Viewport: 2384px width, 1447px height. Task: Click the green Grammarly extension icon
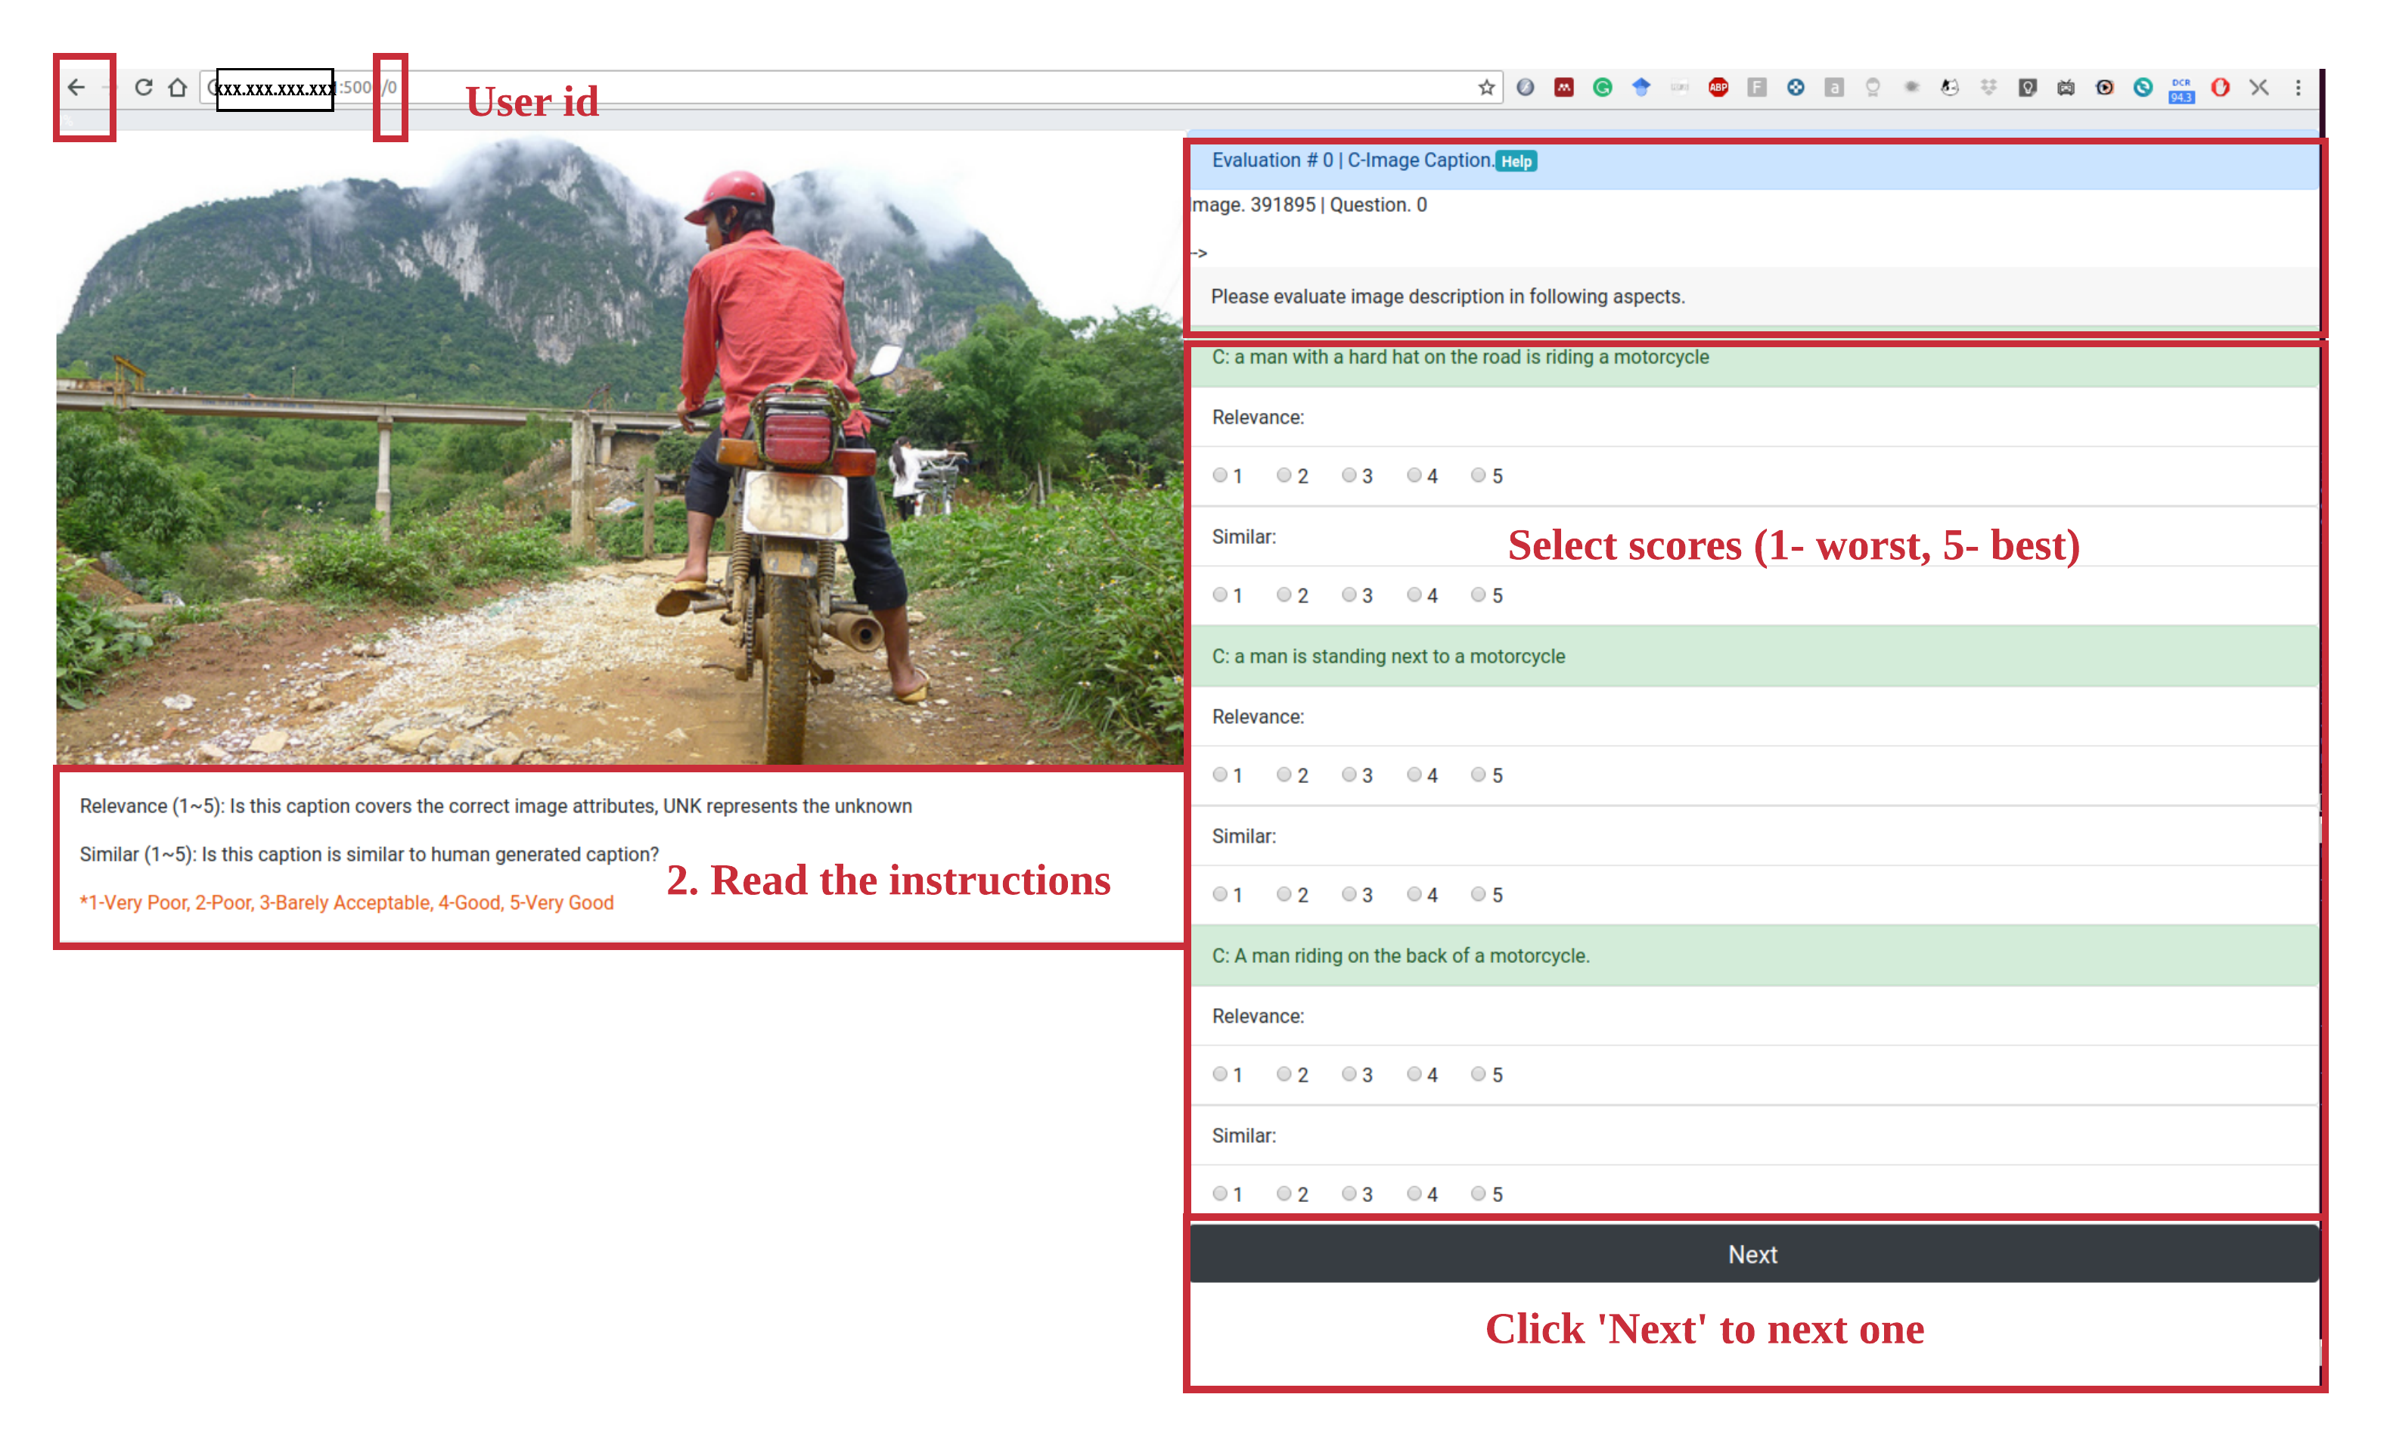tap(1602, 88)
